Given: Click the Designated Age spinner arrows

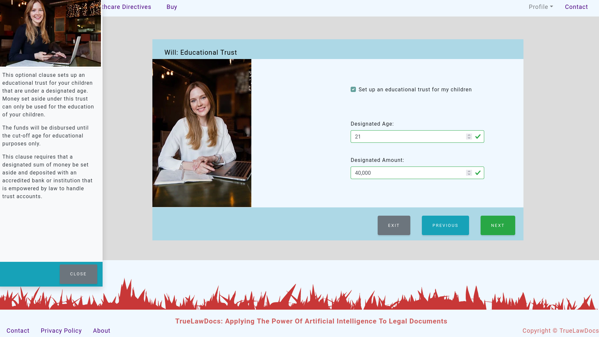Looking at the screenshot, I should pos(469,137).
